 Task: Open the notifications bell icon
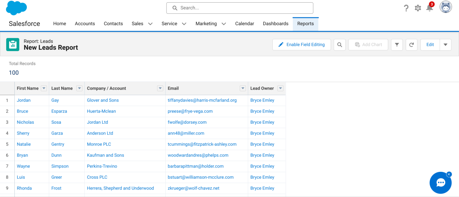tap(429, 8)
